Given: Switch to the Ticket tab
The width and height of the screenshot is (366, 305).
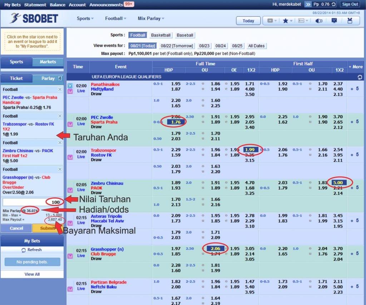Looking at the screenshot, I should (16, 78).
